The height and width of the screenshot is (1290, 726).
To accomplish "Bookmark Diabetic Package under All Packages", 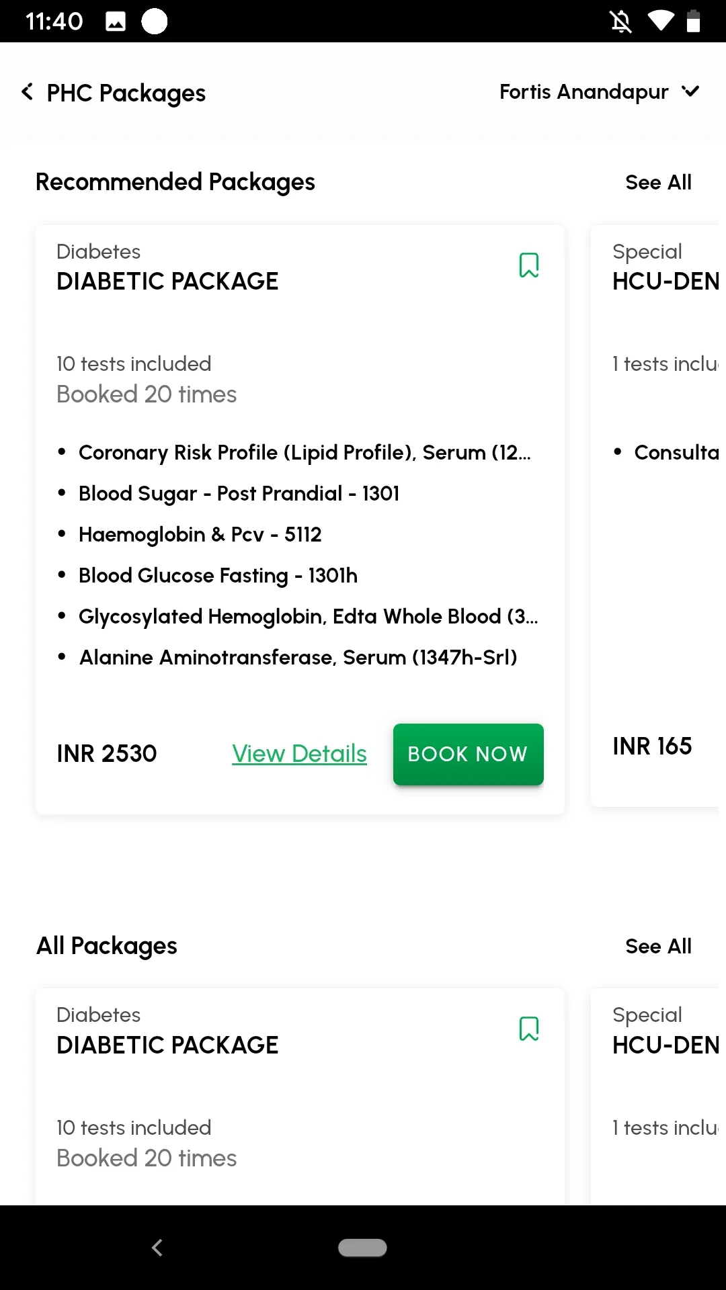I will 529,1029.
